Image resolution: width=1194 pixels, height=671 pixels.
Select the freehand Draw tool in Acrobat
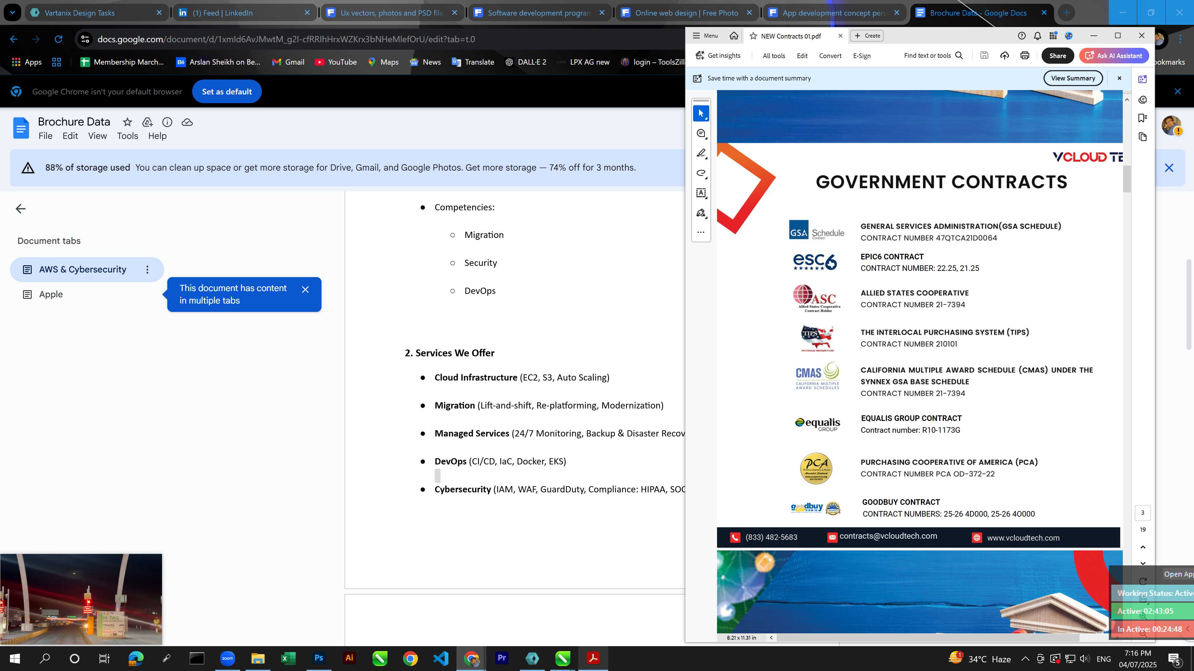(x=701, y=173)
